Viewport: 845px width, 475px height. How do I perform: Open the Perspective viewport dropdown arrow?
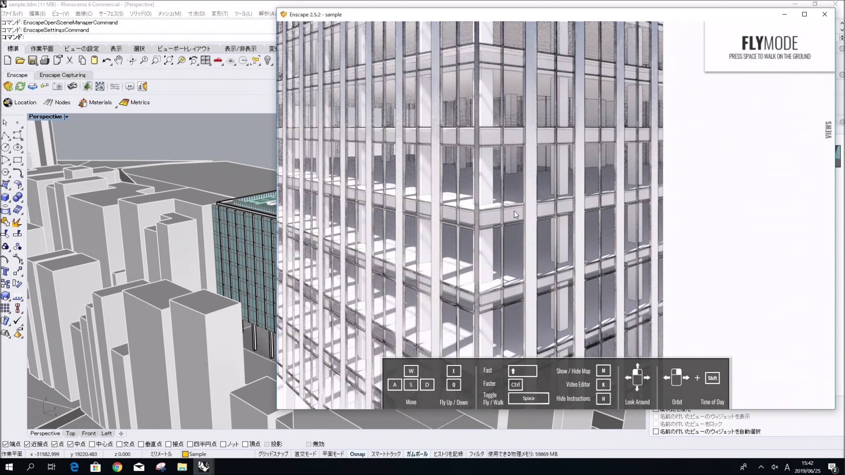pyautogui.click(x=66, y=117)
